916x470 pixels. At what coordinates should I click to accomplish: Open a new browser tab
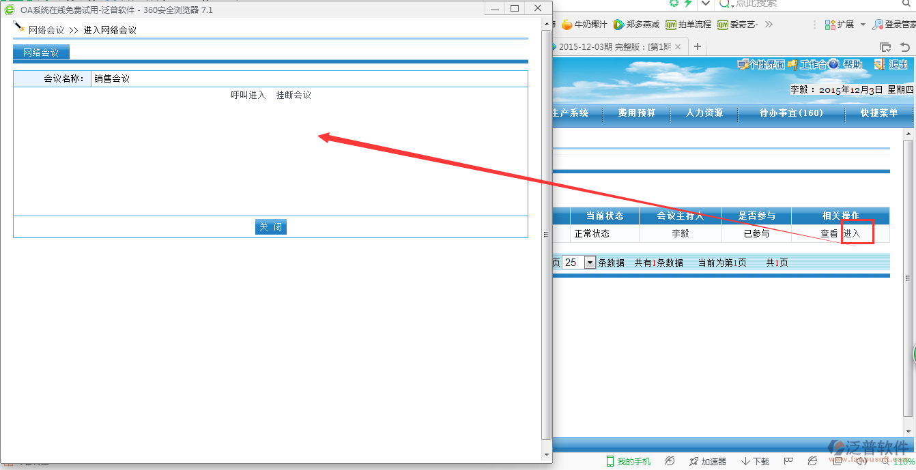click(x=698, y=47)
